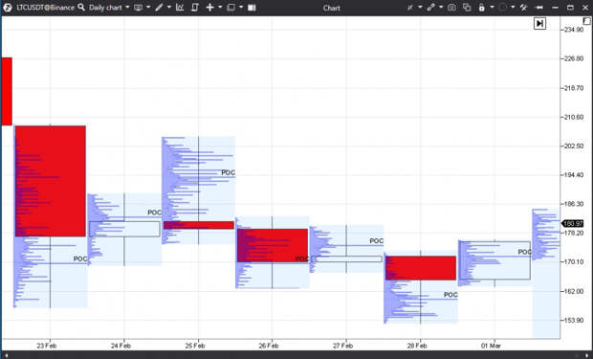Open the link group chain dropdown arrow

click(x=441, y=8)
